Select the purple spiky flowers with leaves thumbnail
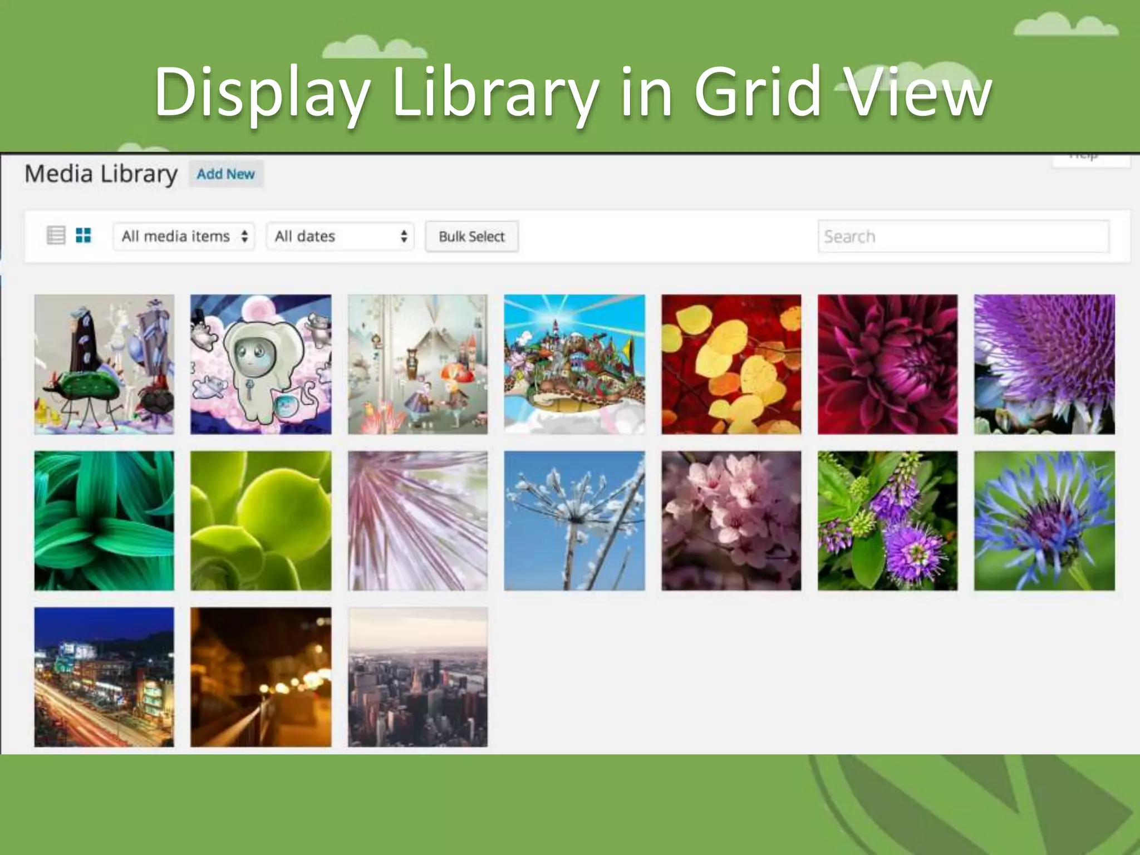Screen dimensions: 1140x855 click(x=888, y=521)
